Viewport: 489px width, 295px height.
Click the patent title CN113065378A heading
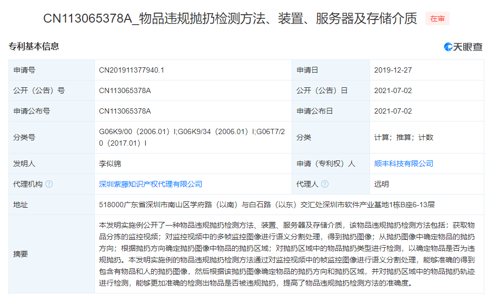(x=230, y=18)
